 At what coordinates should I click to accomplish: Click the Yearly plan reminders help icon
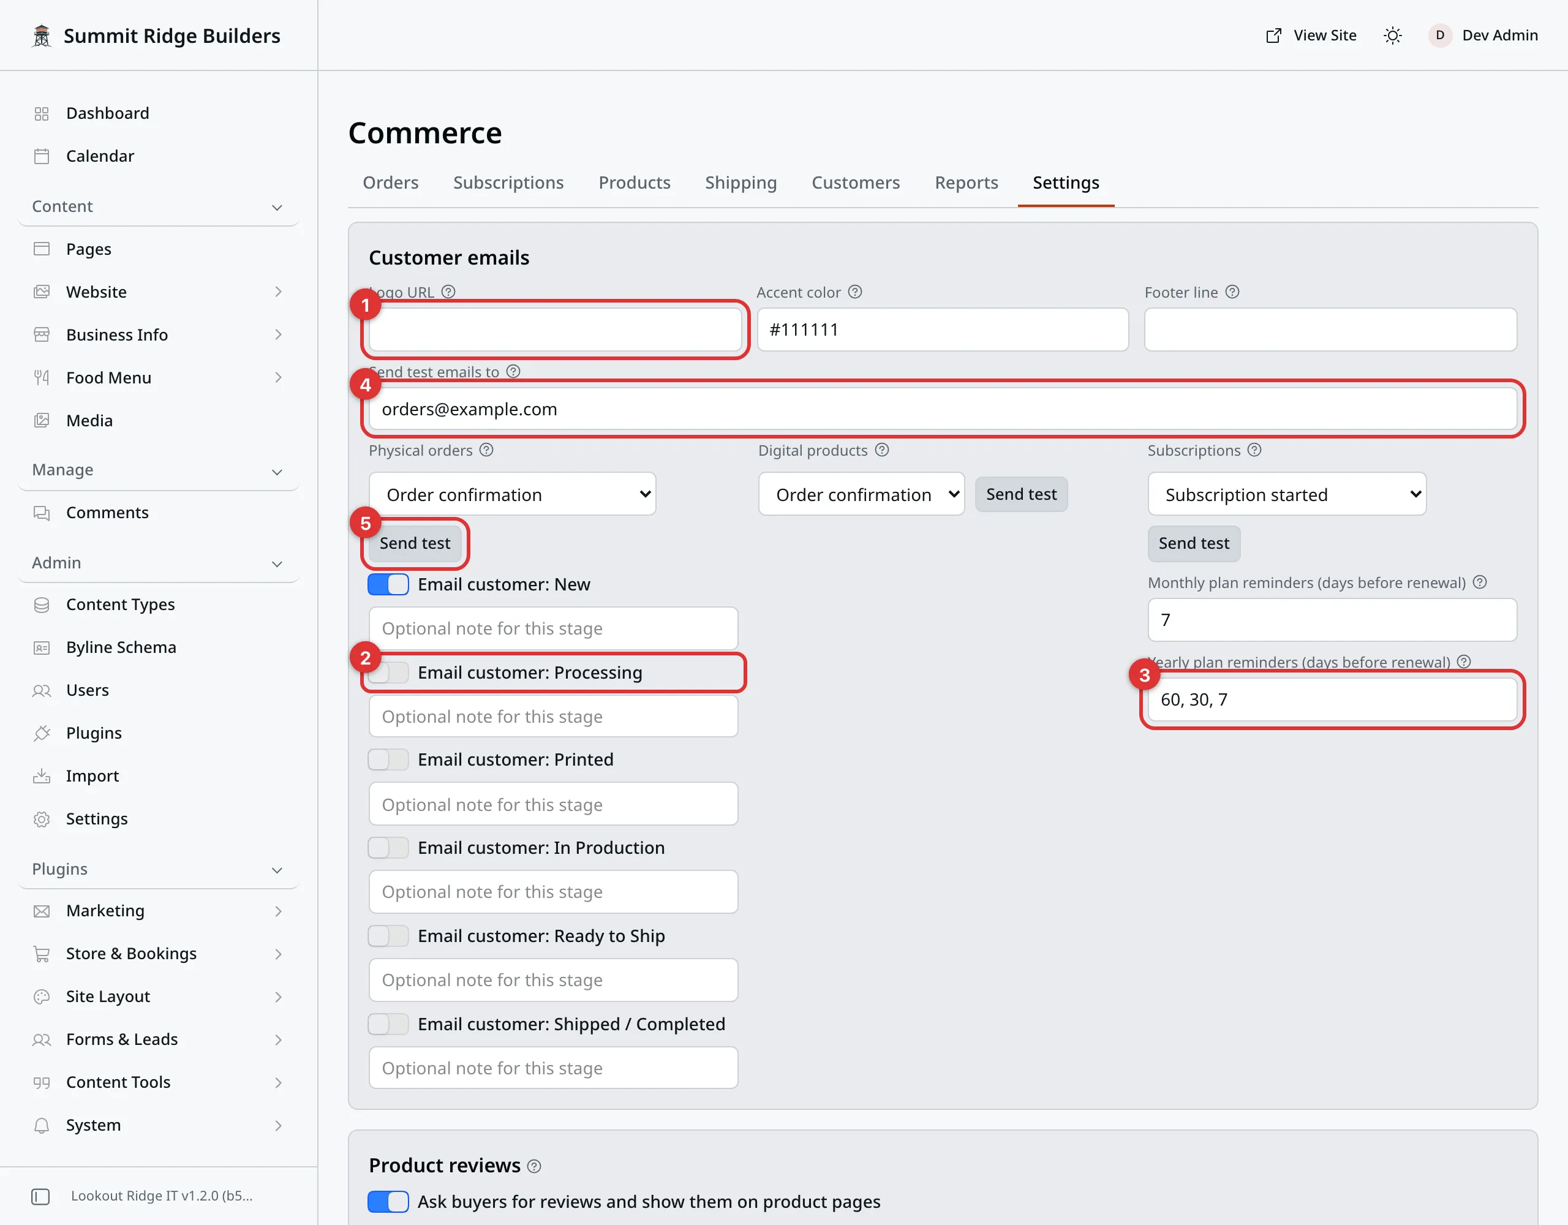point(1464,661)
